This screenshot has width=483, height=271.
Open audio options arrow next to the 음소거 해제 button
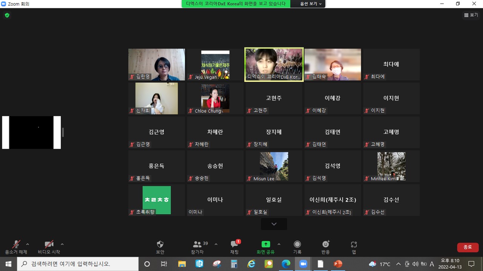[28, 244]
